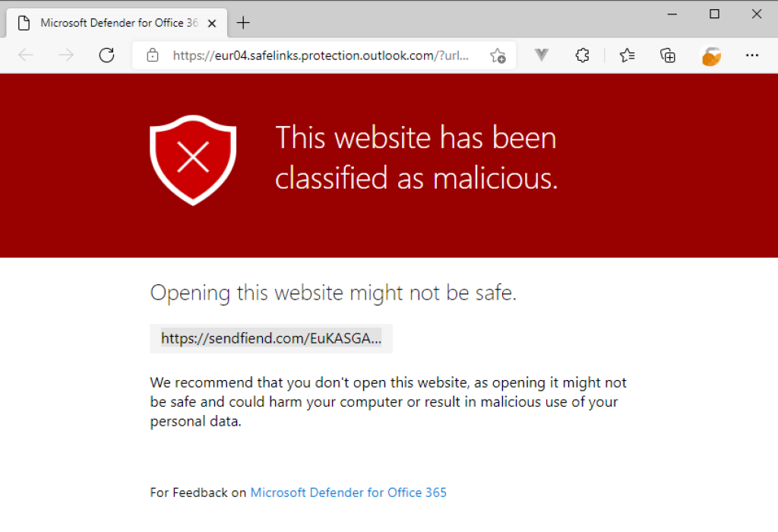
Task: Open the Settings and more menu
Action: click(752, 55)
